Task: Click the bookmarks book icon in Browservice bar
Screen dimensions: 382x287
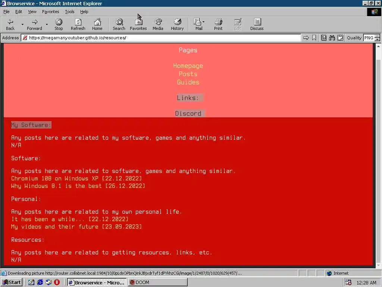Action: 324,38
